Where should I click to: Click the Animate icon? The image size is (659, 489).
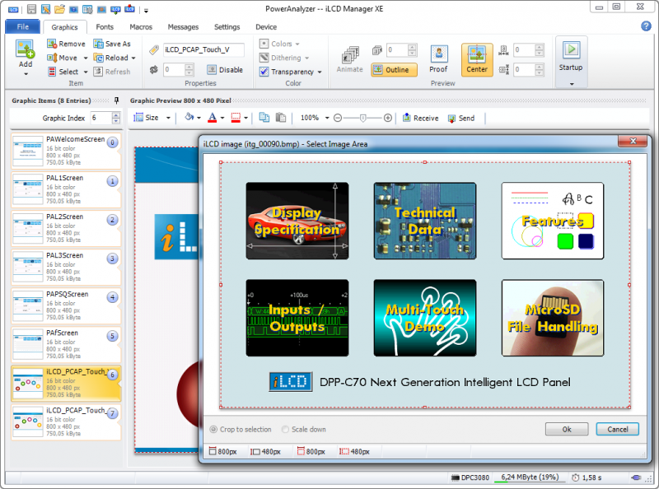(349, 55)
